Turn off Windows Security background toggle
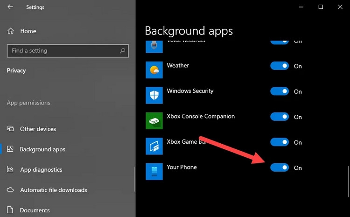Screen dimensions: 350x217 coord(280,91)
